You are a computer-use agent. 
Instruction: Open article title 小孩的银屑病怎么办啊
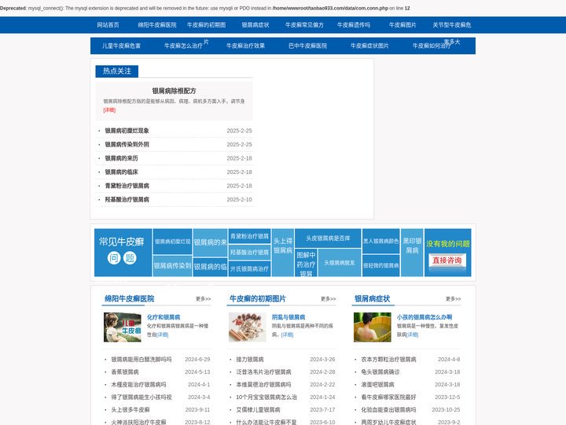tap(424, 317)
